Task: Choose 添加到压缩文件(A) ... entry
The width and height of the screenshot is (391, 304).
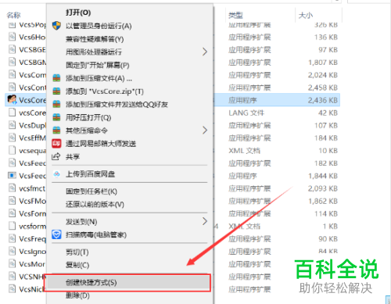Action: 99,78
